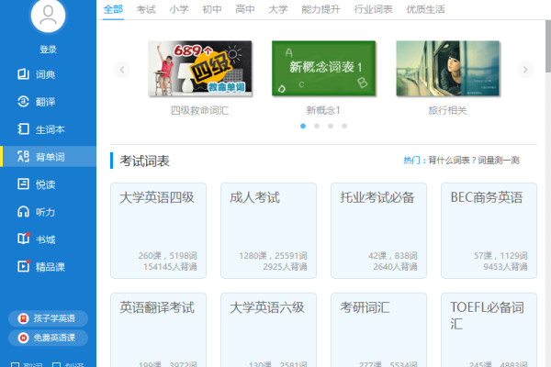Select the 背单词 memorize words section
The image size is (551, 367).
tap(48, 157)
